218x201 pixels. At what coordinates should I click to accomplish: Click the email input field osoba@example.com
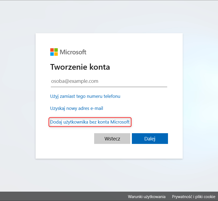coord(109,81)
